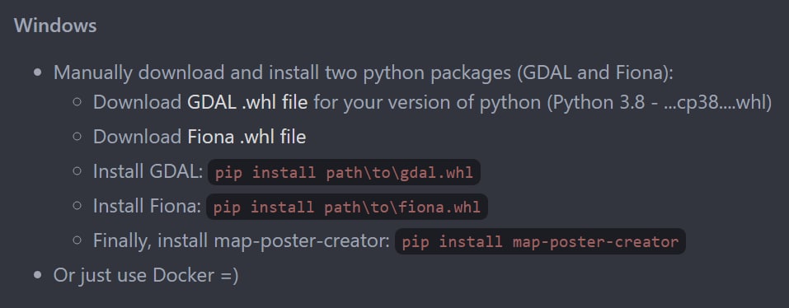Viewport: 789px width, 308px height.
Task: Click the pip install path\to\gdal.whl code
Action: click(344, 172)
